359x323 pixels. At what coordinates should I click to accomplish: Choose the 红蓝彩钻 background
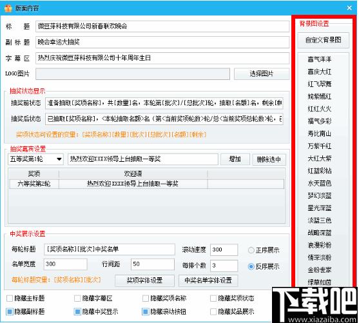tap(320, 171)
